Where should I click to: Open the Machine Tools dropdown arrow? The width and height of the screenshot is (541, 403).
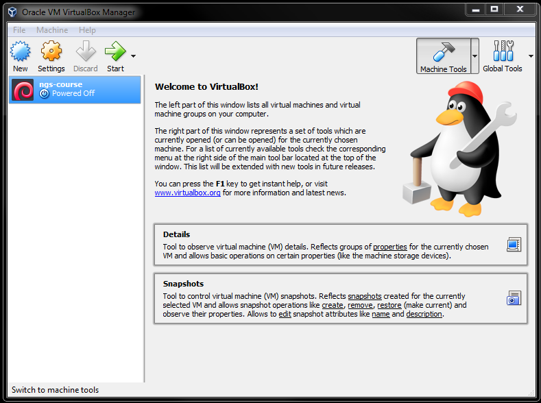[x=474, y=56]
